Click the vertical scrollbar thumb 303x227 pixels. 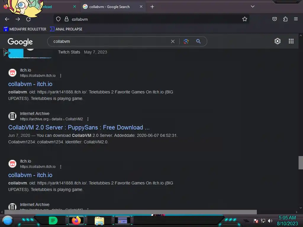point(301,163)
